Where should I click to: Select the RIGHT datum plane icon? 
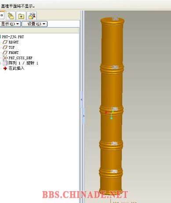[5, 42]
